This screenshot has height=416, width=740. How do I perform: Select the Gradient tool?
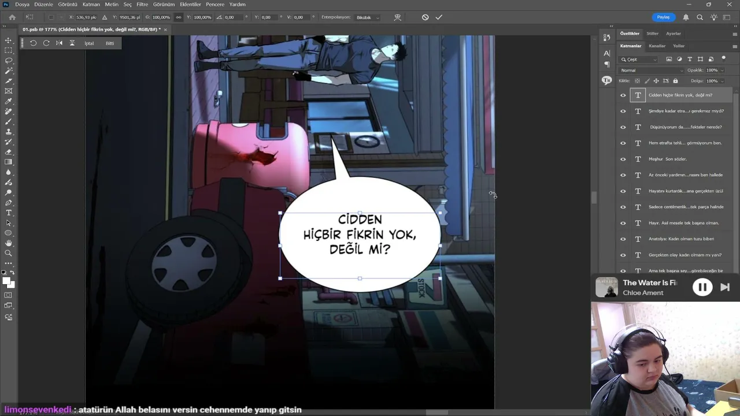point(9,162)
